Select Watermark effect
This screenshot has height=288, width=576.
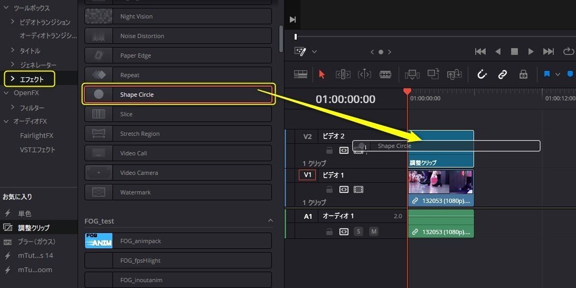click(x=178, y=192)
